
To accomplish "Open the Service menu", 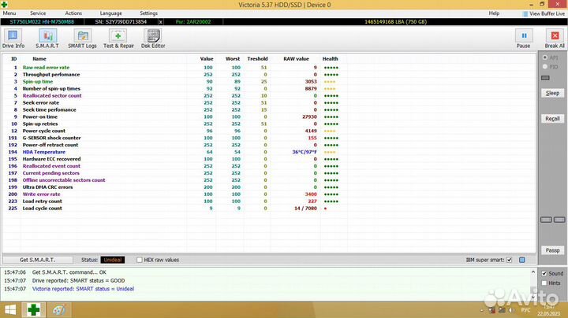I will coord(37,13).
